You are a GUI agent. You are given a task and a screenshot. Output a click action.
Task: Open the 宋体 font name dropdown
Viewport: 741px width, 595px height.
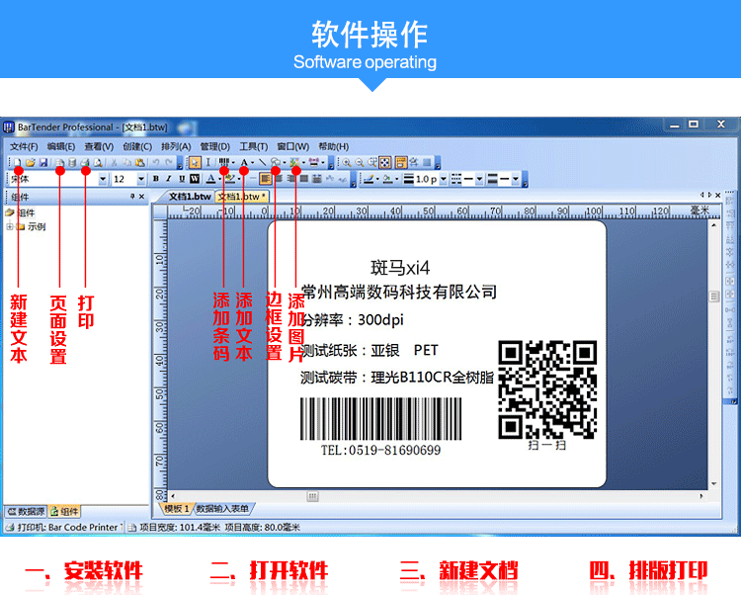click(x=103, y=179)
